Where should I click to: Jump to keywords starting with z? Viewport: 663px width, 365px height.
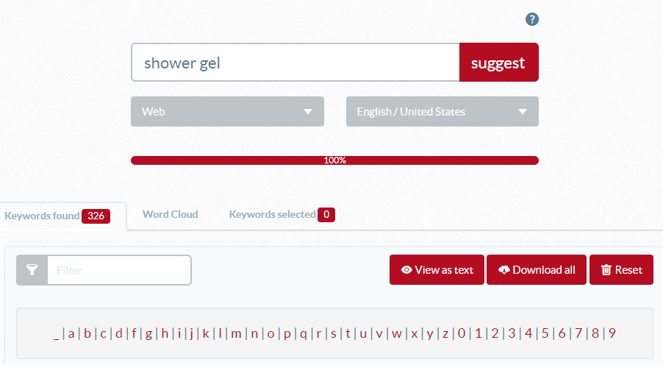pyautogui.click(x=445, y=334)
